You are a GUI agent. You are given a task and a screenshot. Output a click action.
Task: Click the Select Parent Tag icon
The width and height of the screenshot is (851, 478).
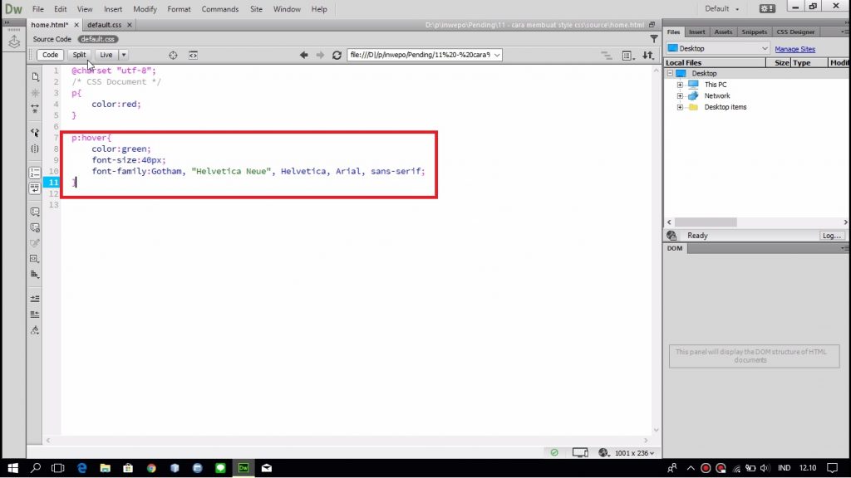[35, 132]
